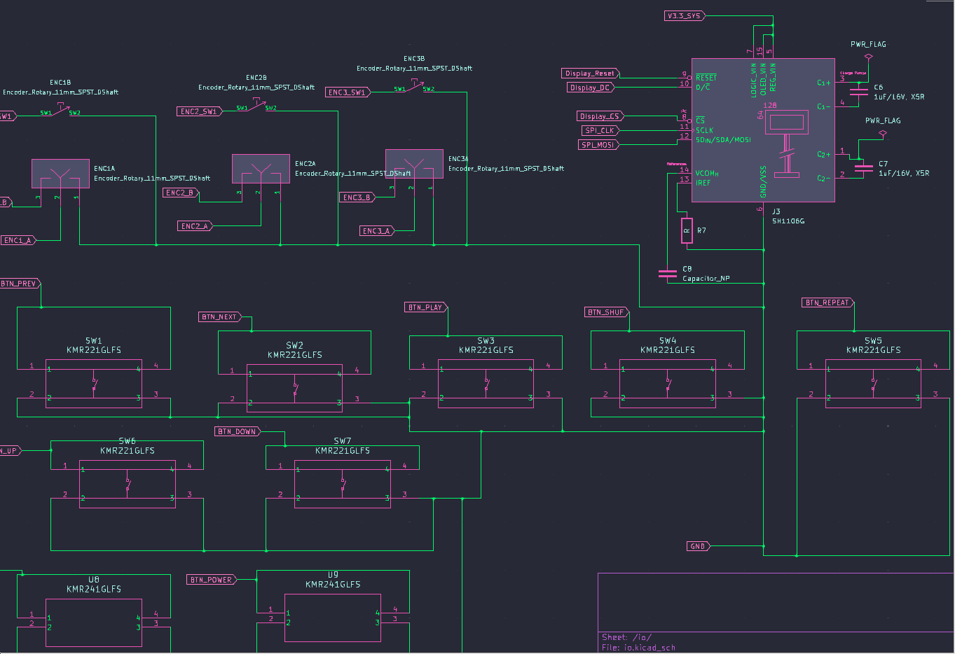The image size is (955, 654).
Task: Click the PWR_FLAG symbol above C7
Action: (x=883, y=132)
